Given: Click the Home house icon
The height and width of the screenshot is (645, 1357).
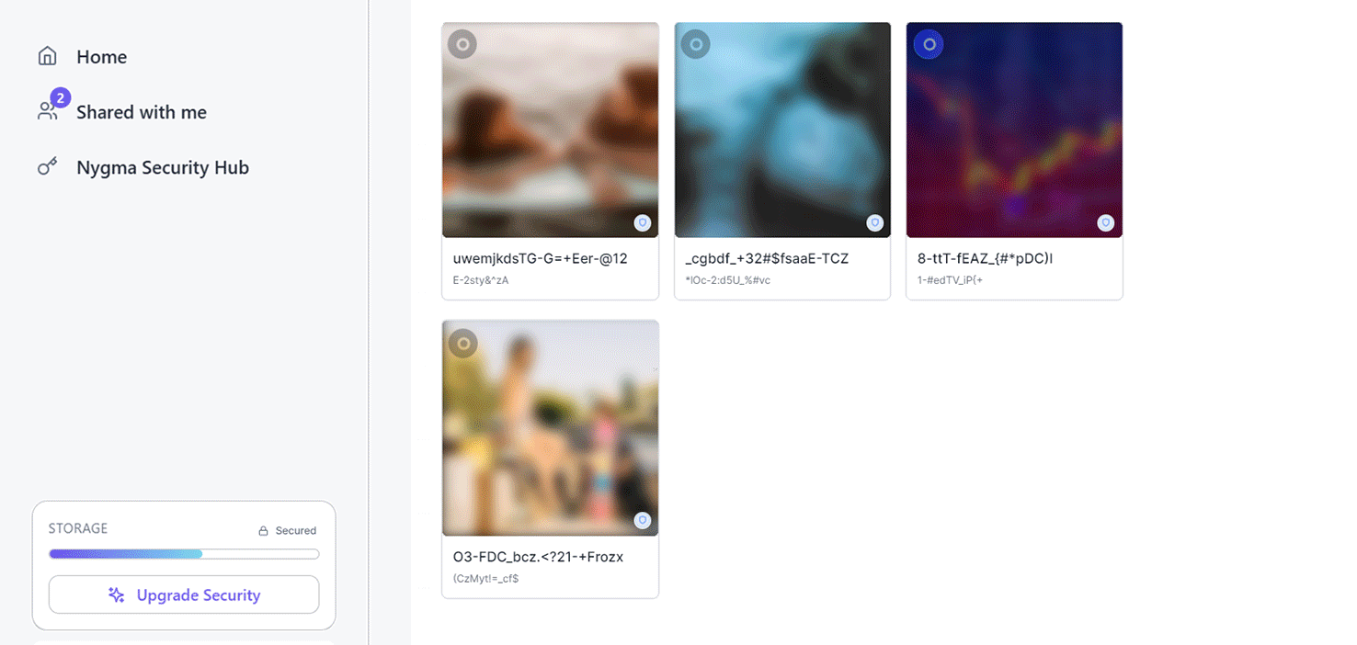Looking at the screenshot, I should tap(47, 57).
